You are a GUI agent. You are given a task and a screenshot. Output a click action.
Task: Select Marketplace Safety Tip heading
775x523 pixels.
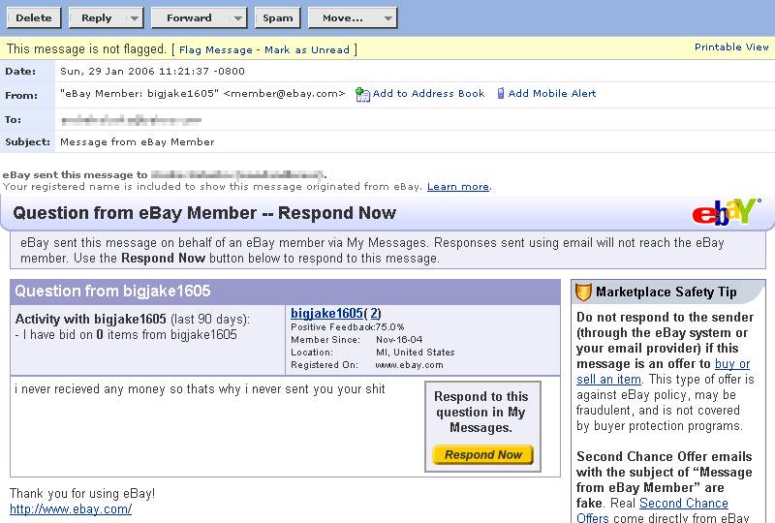tap(666, 292)
